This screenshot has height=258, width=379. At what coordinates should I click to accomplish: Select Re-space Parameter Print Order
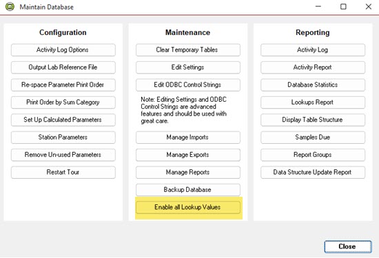63,85
